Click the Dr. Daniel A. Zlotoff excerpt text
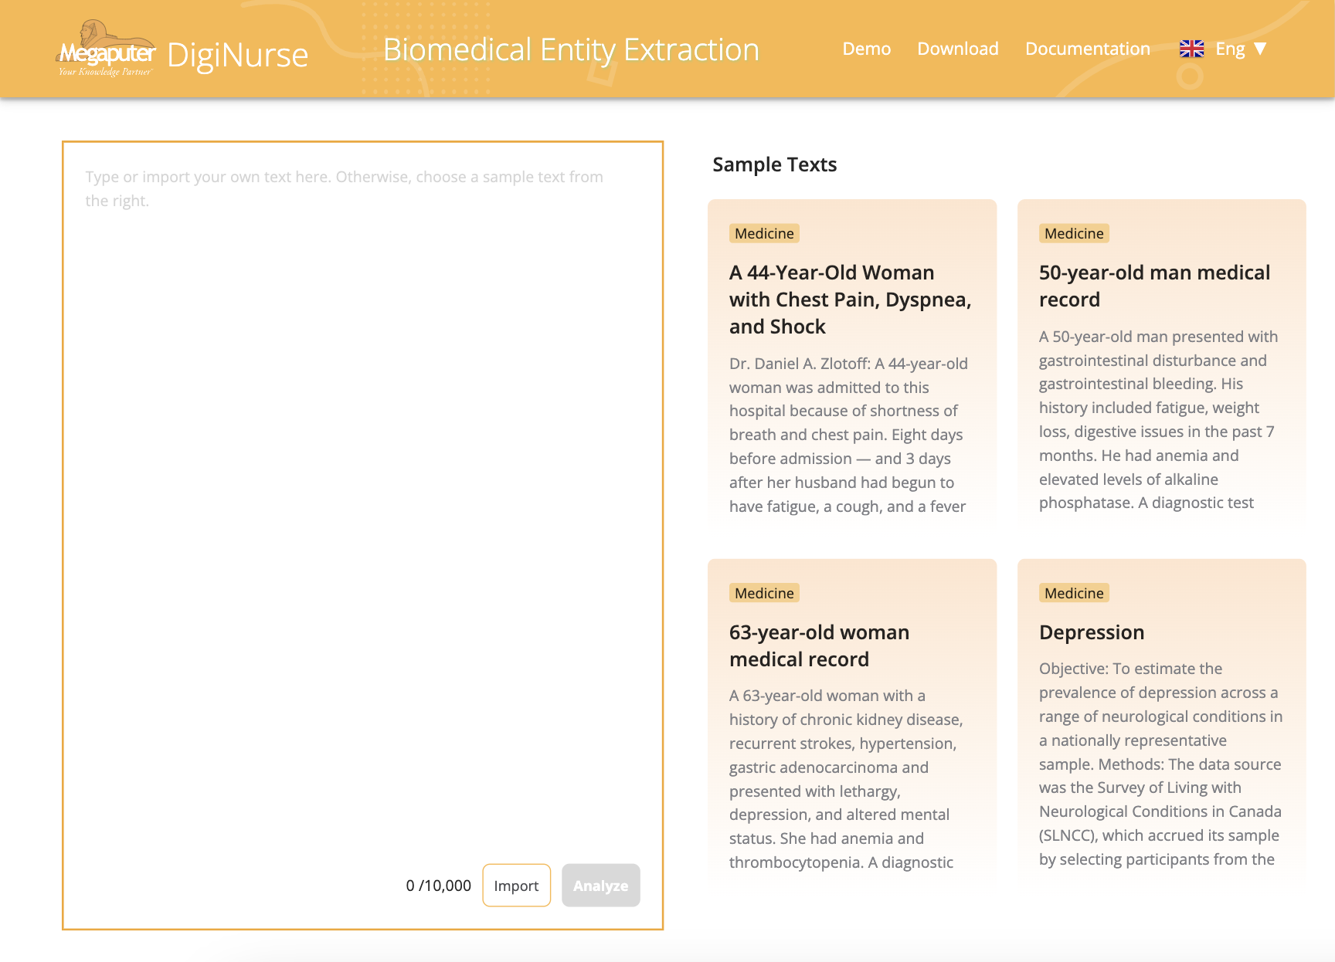This screenshot has width=1335, height=962. (x=848, y=435)
